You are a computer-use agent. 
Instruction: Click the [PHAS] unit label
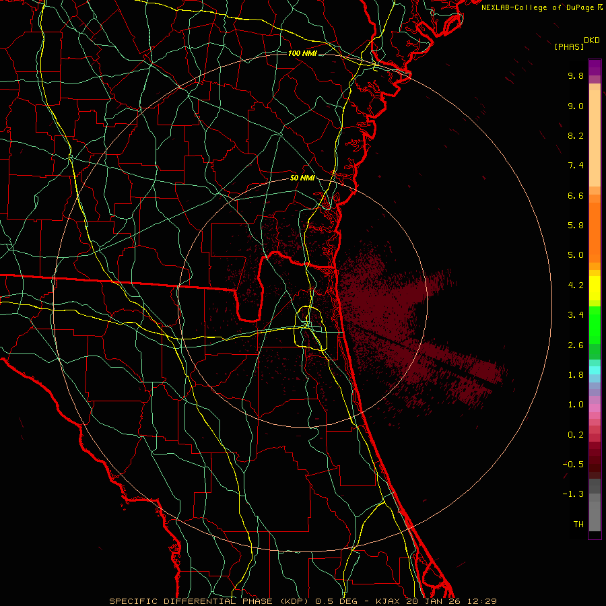(569, 46)
